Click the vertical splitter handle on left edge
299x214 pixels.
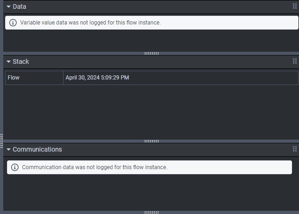[2, 141]
